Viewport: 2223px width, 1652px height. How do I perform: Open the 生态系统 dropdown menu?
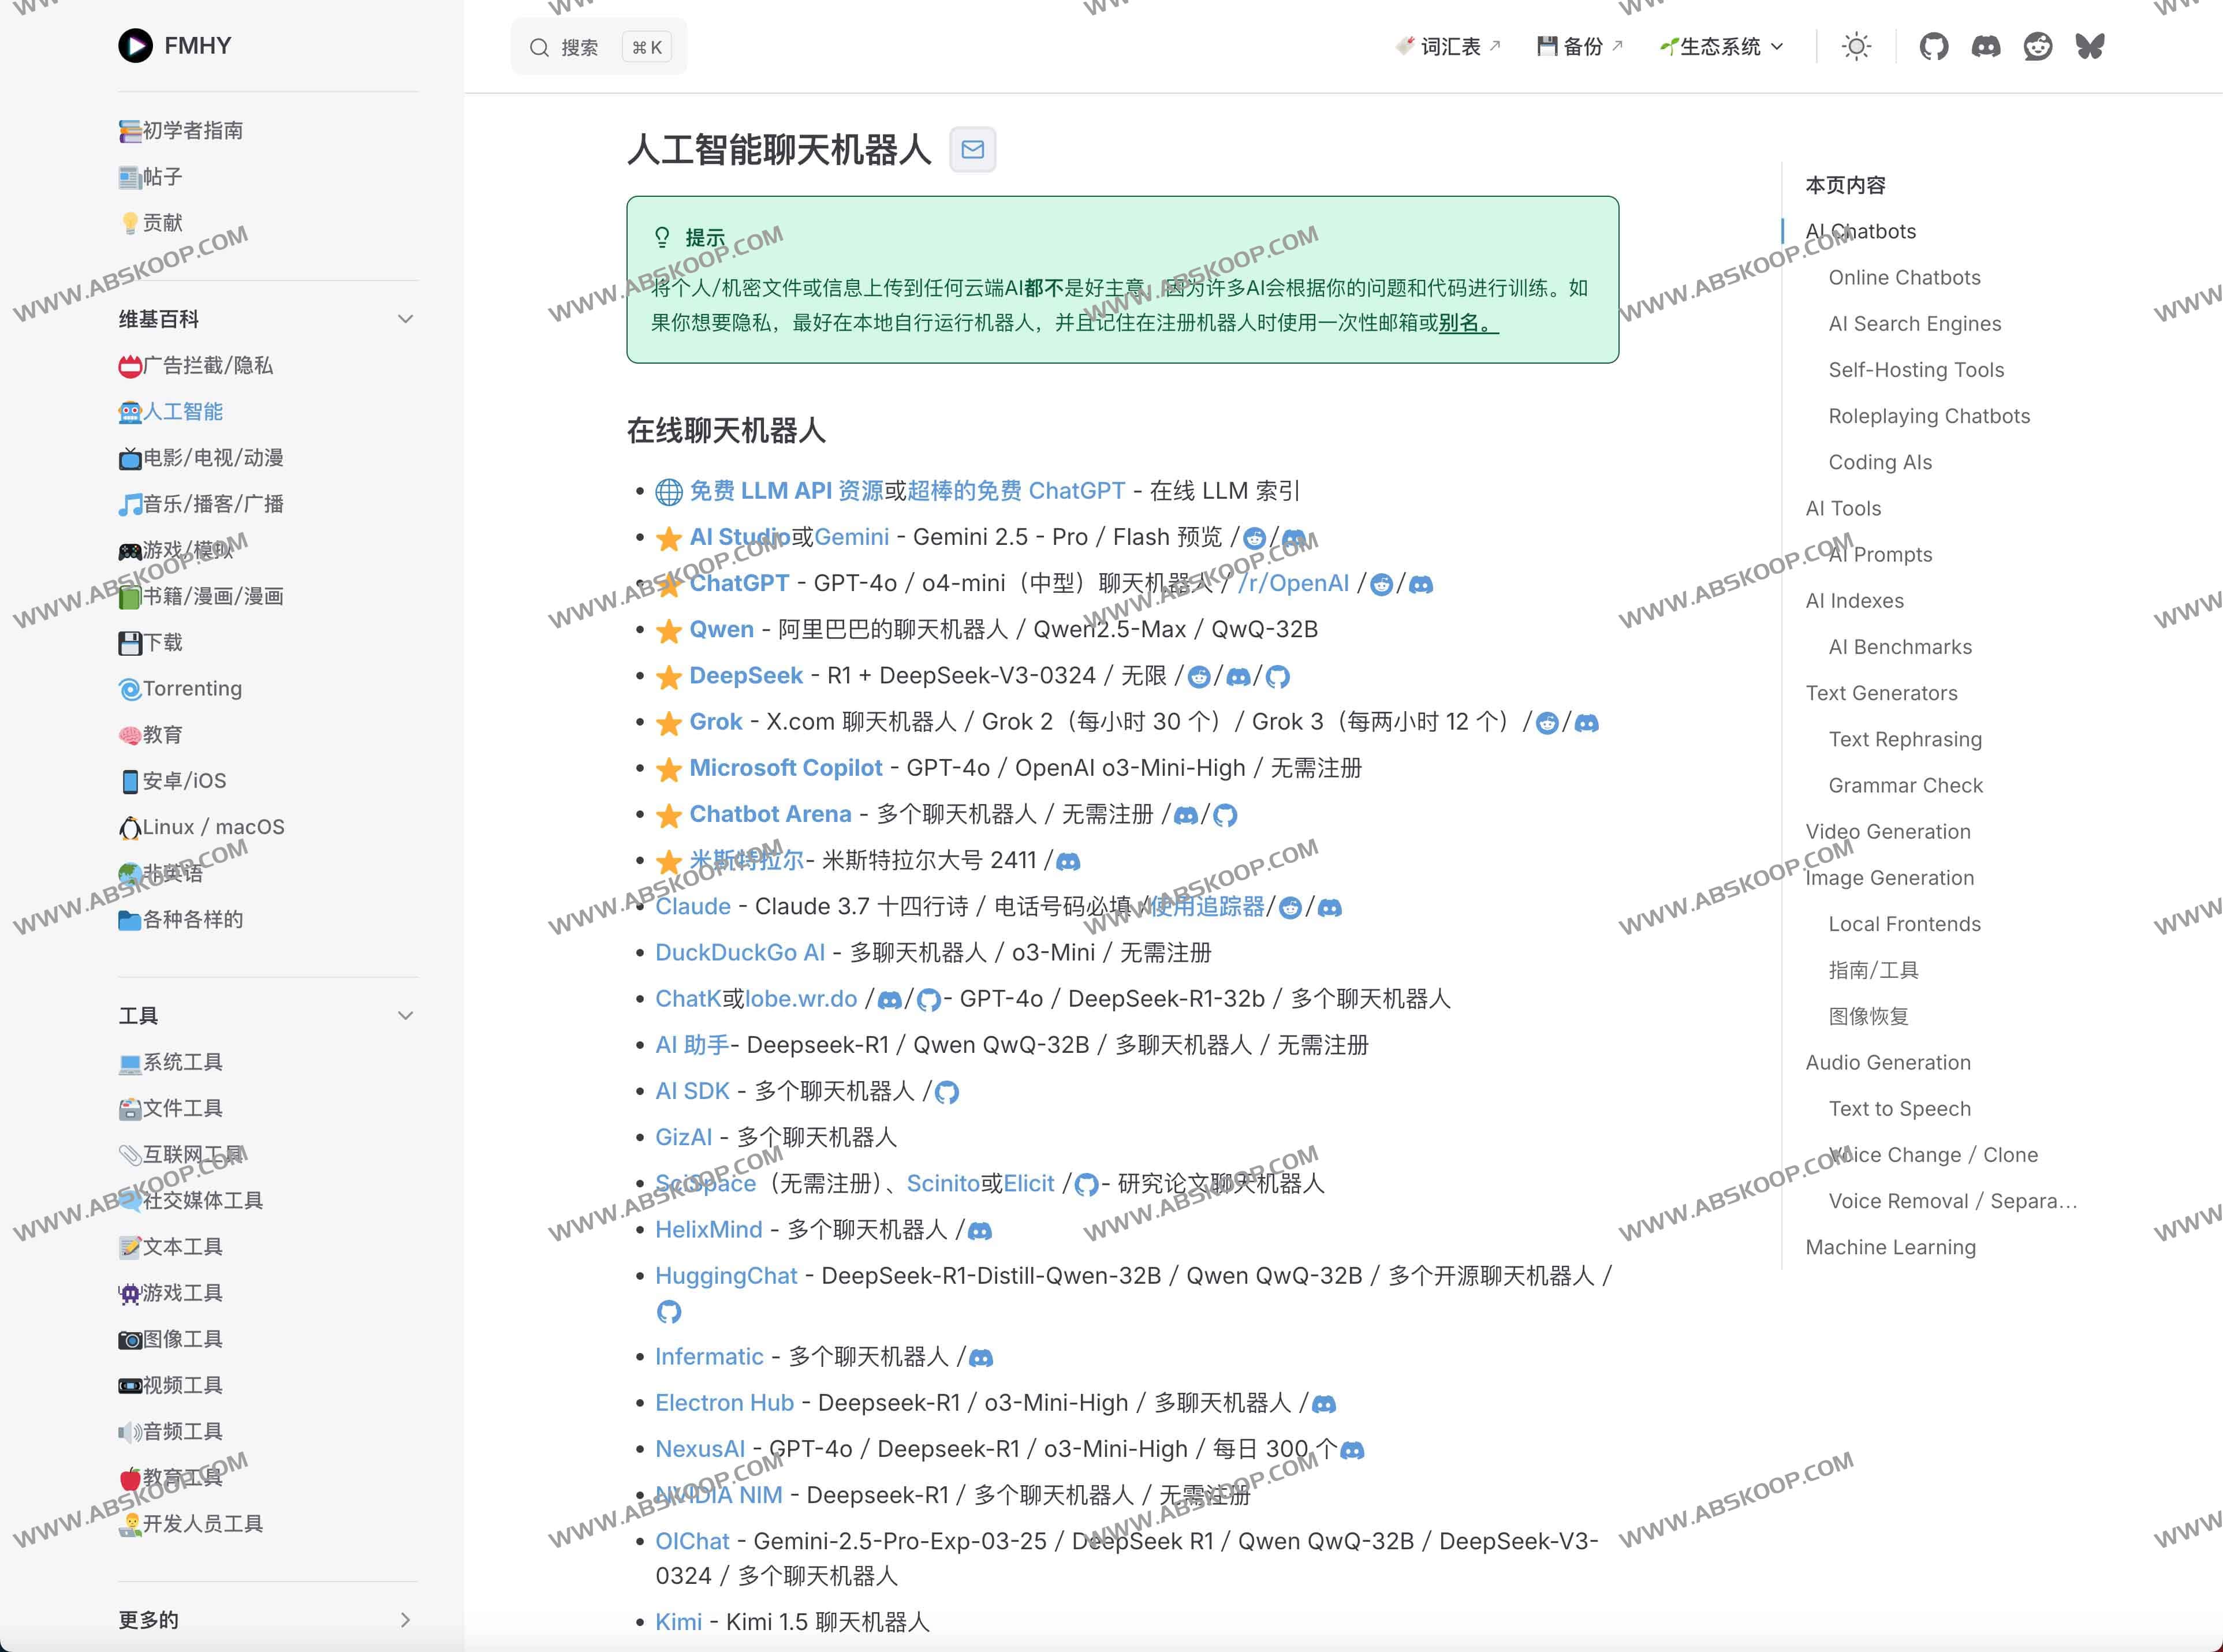[1721, 46]
